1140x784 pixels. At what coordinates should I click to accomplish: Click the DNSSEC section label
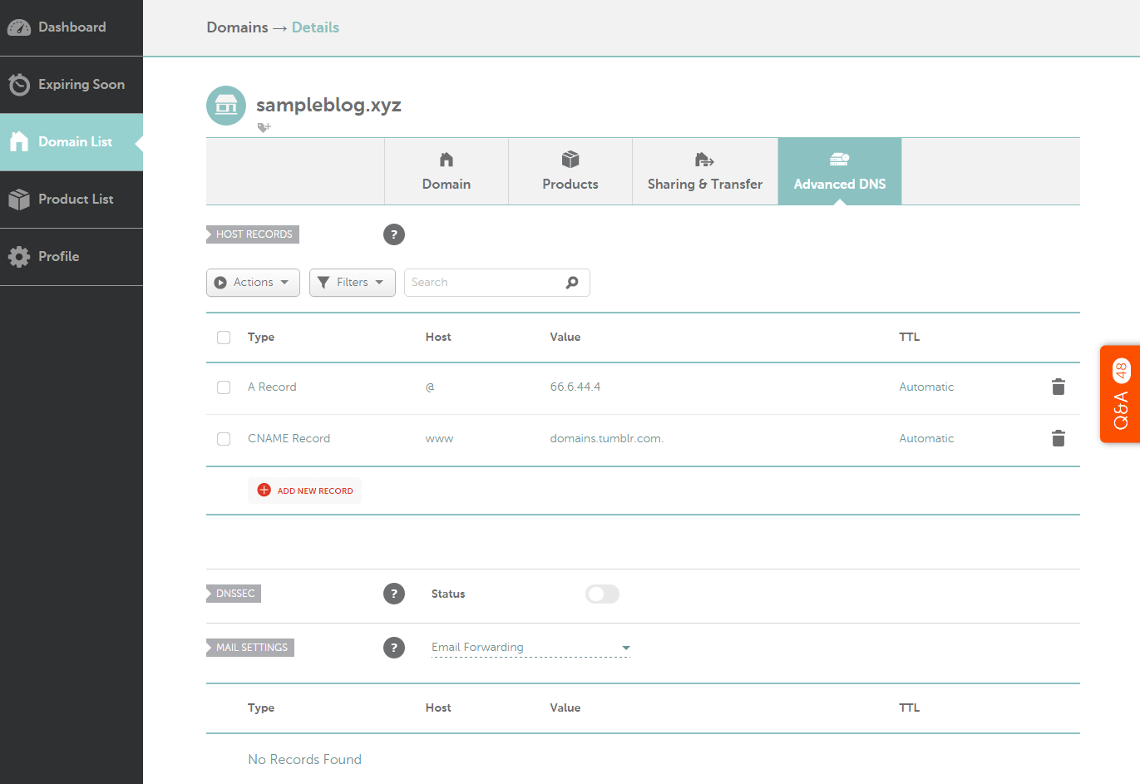tap(234, 594)
